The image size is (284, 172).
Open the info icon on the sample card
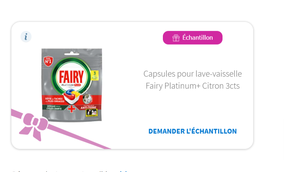click(26, 37)
